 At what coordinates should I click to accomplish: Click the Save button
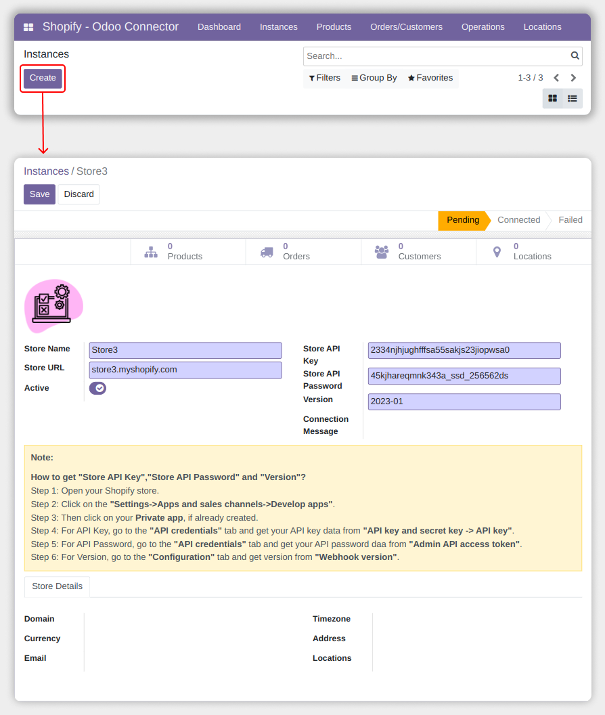40,194
